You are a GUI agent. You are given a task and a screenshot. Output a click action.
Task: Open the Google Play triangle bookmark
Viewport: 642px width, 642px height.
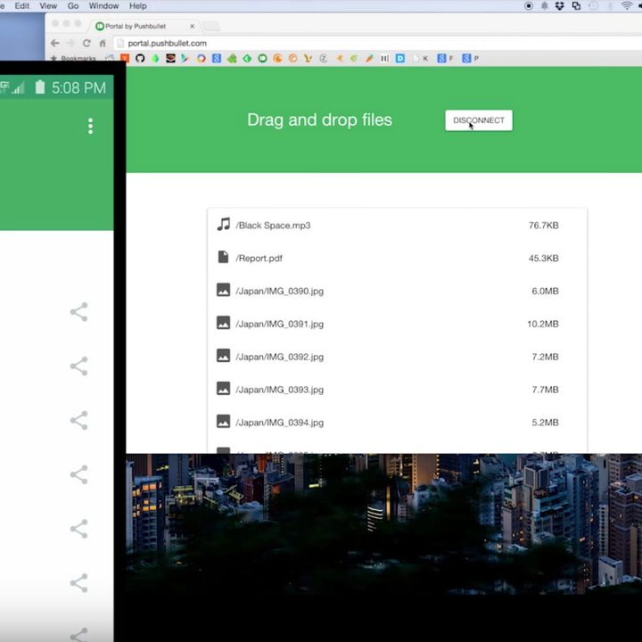(x=185, y=58)
